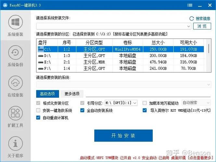216x162 pixels.
Task: Switch to the 高级选项 tab
Action: click(47, 94)
